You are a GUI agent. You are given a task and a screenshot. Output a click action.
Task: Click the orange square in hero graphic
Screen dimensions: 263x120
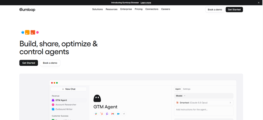click(27, 32)
